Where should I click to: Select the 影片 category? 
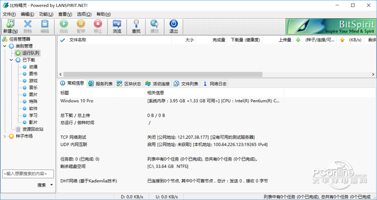33,122
